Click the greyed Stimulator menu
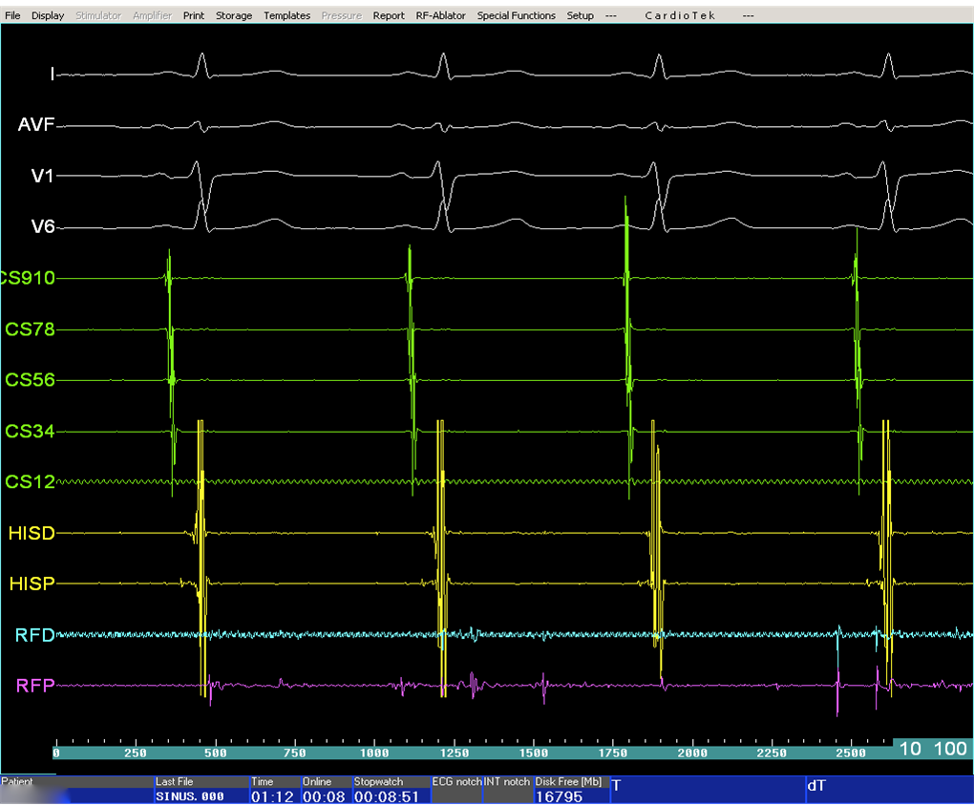Viewport: 974px width, 806px height. coord(98,15)
